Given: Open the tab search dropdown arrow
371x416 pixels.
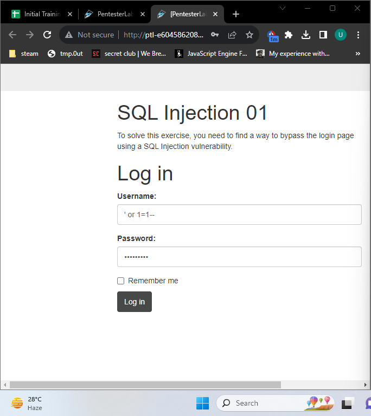Looking at the screenshot, I should pyautogui.click(x=283, y=8).
